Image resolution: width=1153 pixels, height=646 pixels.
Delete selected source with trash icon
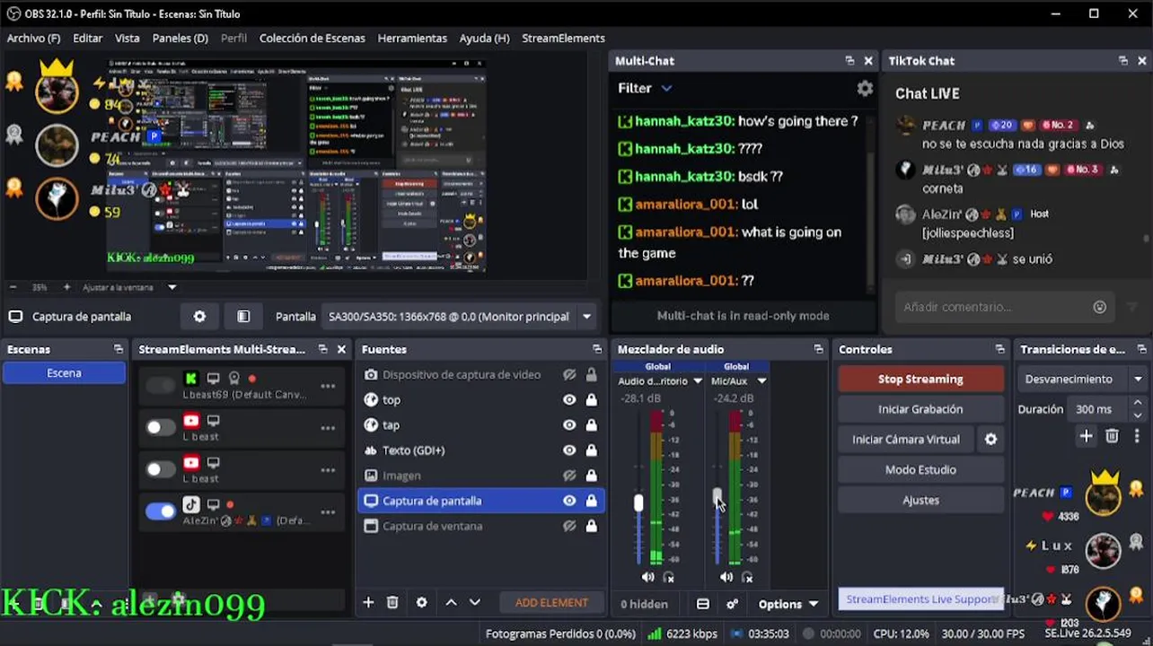click(x=392, y=603)
